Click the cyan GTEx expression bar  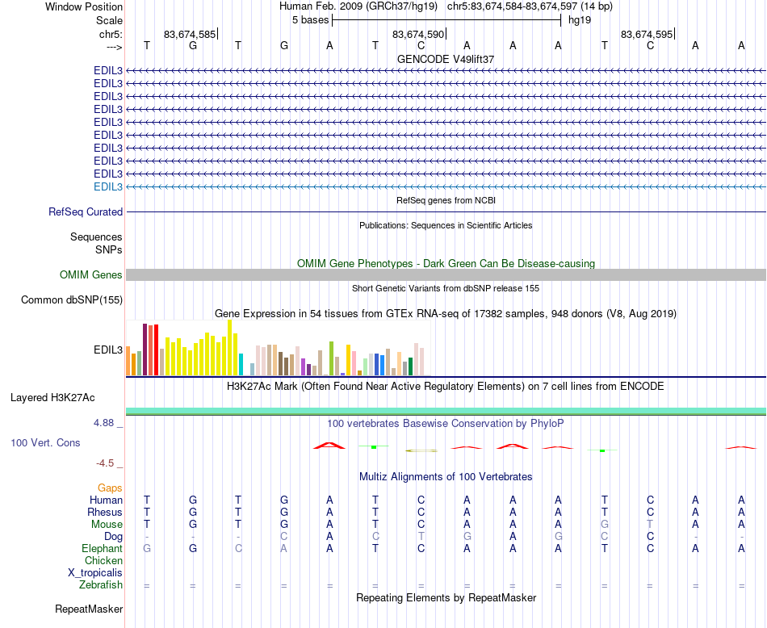point(241,364)
